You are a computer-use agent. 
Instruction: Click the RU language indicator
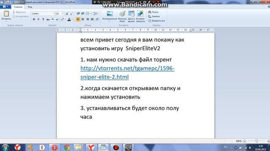225,147
